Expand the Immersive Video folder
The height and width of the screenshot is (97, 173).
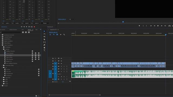(2, 65)
